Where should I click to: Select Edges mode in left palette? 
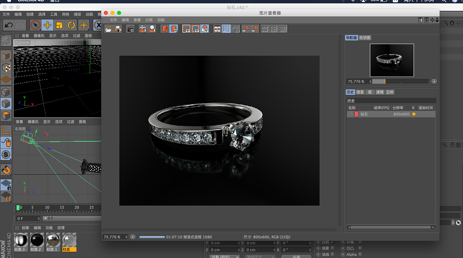click(x=6, y=104)
